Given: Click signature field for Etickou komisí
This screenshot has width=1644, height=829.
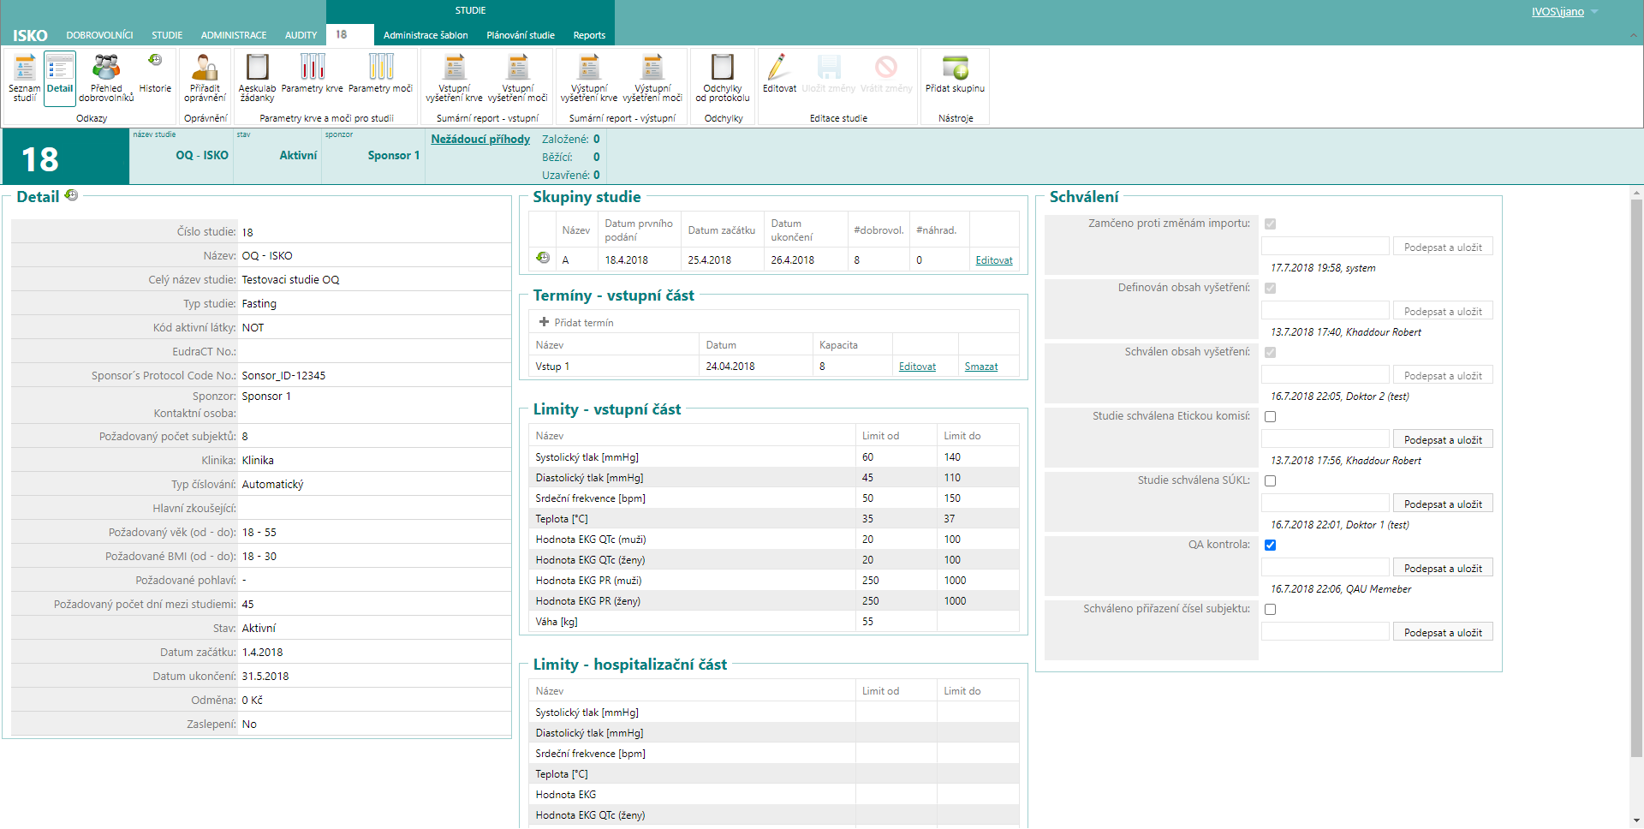Looking at the screenshot, I should tap(1325, 439).
